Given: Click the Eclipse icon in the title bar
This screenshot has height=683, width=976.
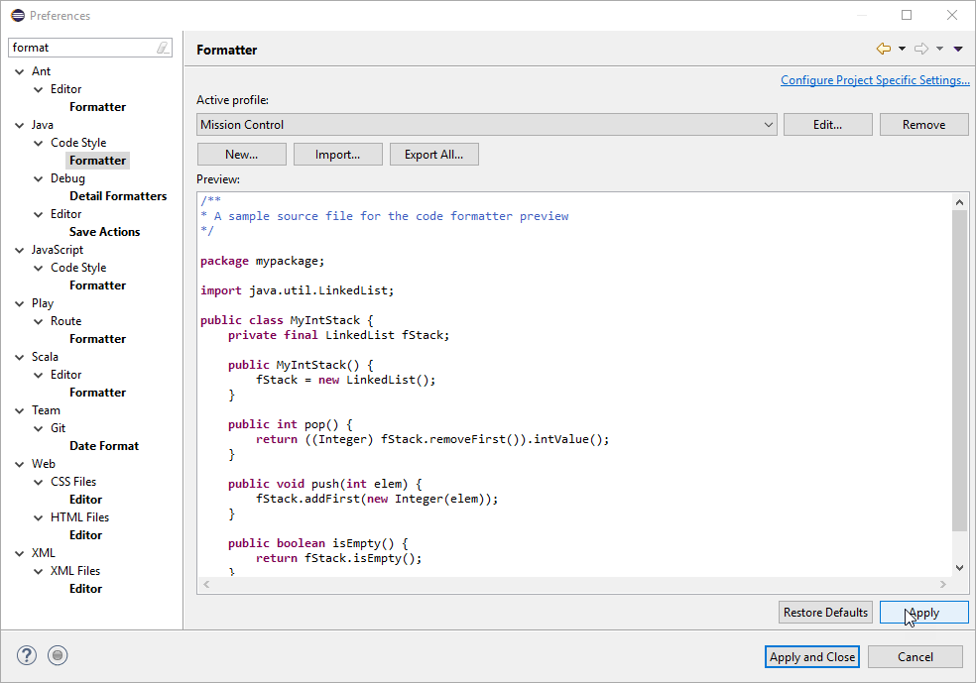Looking at the screenshot, I should click(18, 15).
